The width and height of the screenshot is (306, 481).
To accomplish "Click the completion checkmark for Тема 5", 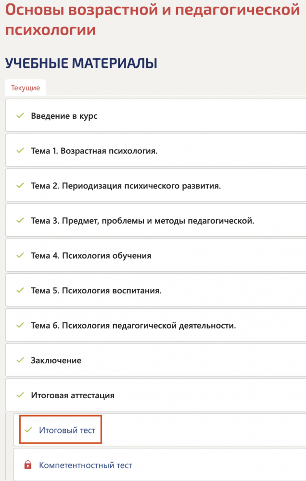I will [20, 291].
